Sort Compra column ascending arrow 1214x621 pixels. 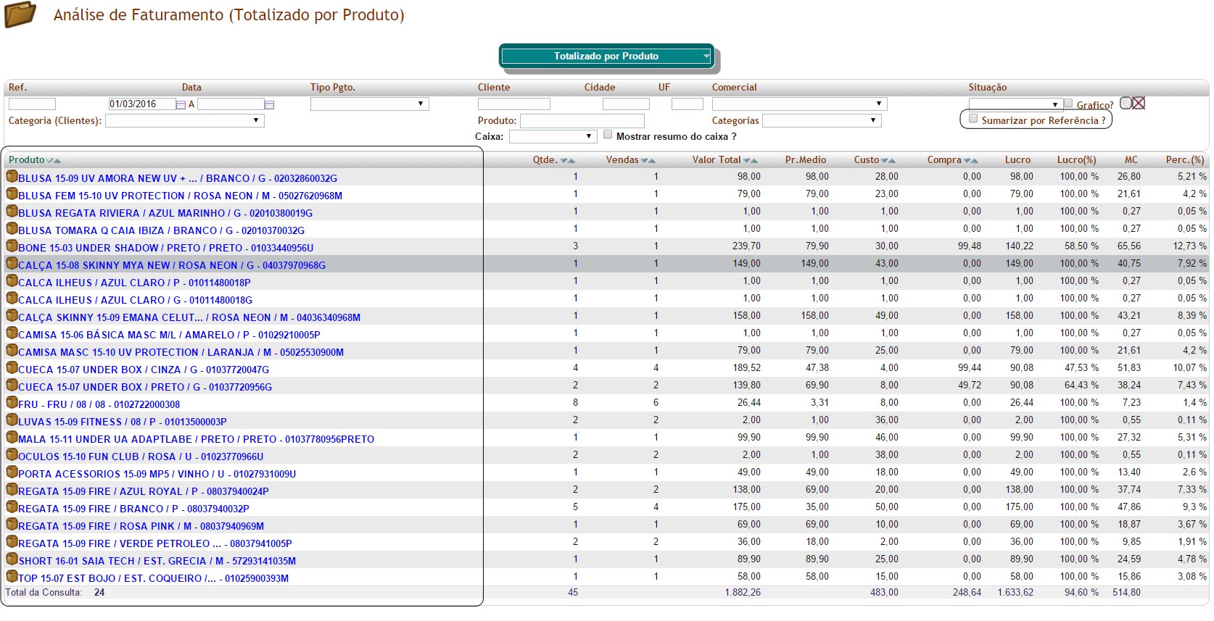(x=975, y=161)
